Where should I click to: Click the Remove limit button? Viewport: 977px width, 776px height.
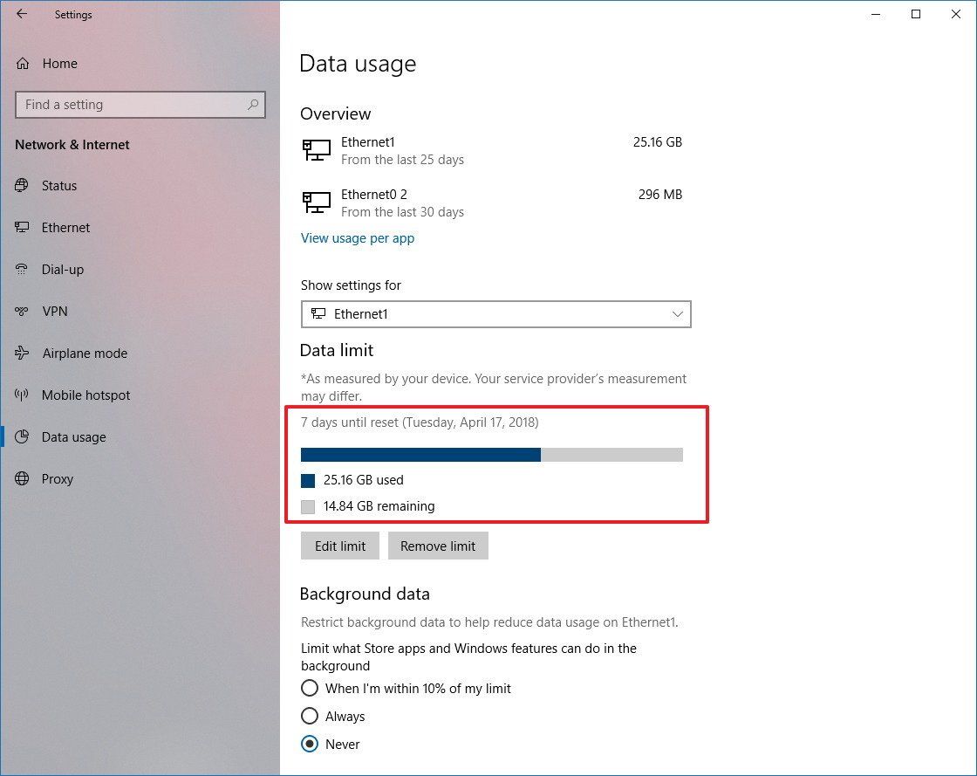coord(438,546)
